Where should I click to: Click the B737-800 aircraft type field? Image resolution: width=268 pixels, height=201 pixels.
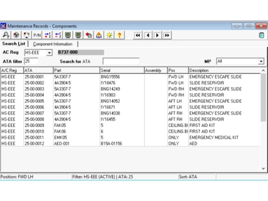coord(81,53)
